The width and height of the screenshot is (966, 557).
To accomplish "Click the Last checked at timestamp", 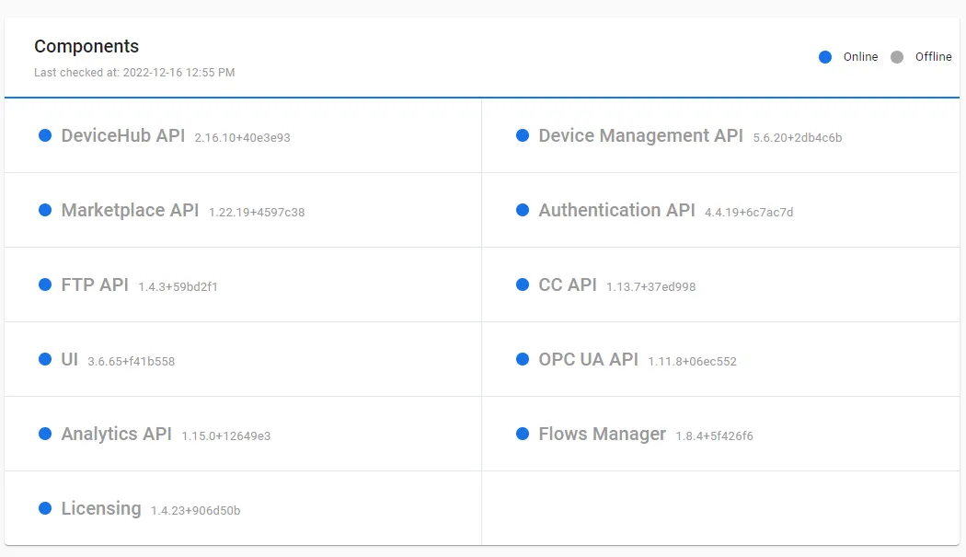I will (134, 73).
